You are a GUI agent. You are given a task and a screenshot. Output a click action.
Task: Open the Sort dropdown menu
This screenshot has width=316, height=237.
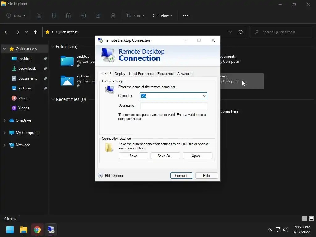(x=135, y=15)
